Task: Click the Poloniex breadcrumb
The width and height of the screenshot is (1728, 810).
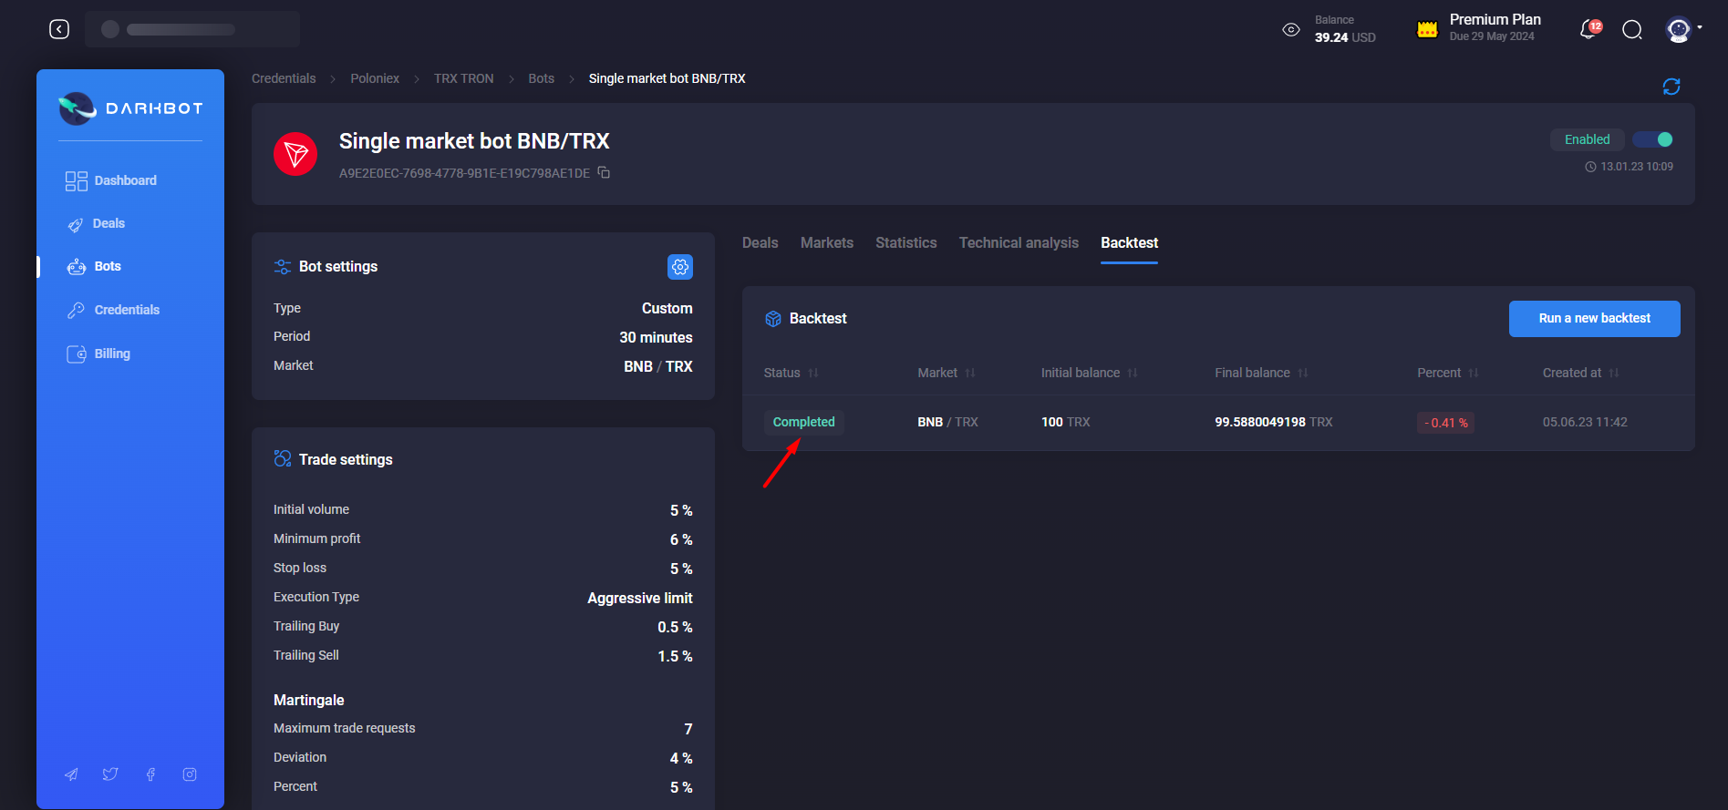Action: (x=375, y=78)
